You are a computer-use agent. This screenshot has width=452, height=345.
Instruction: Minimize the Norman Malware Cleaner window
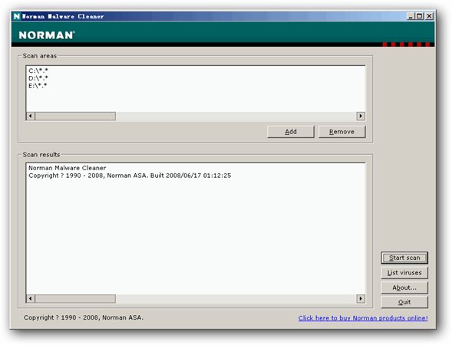[411, 16]
